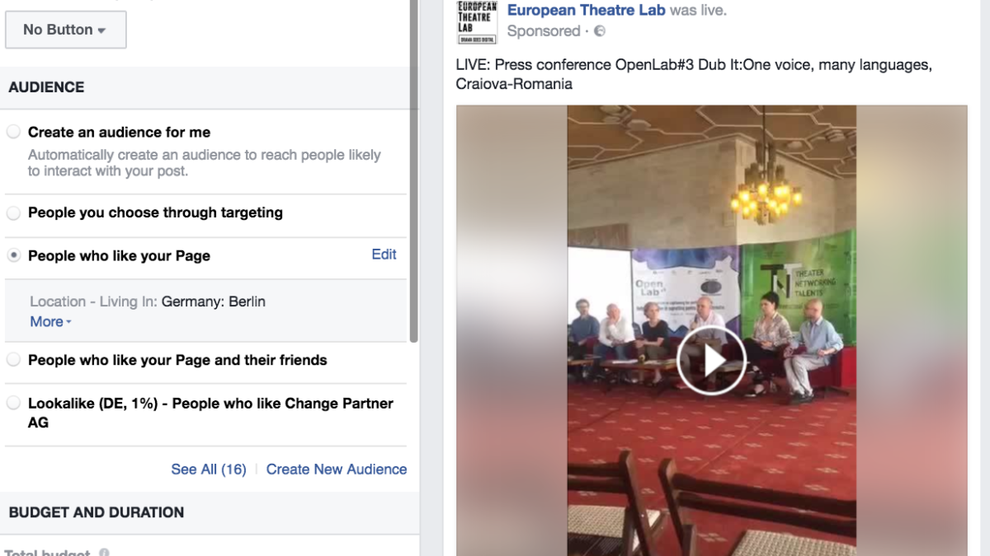Open See All (16) audiences
The width and height of the screenshot is (990, 556).
tap(209, 470)
